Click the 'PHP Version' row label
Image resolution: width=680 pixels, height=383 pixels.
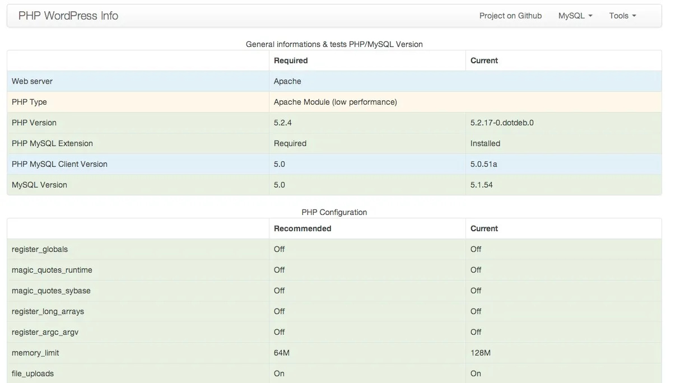34,123
